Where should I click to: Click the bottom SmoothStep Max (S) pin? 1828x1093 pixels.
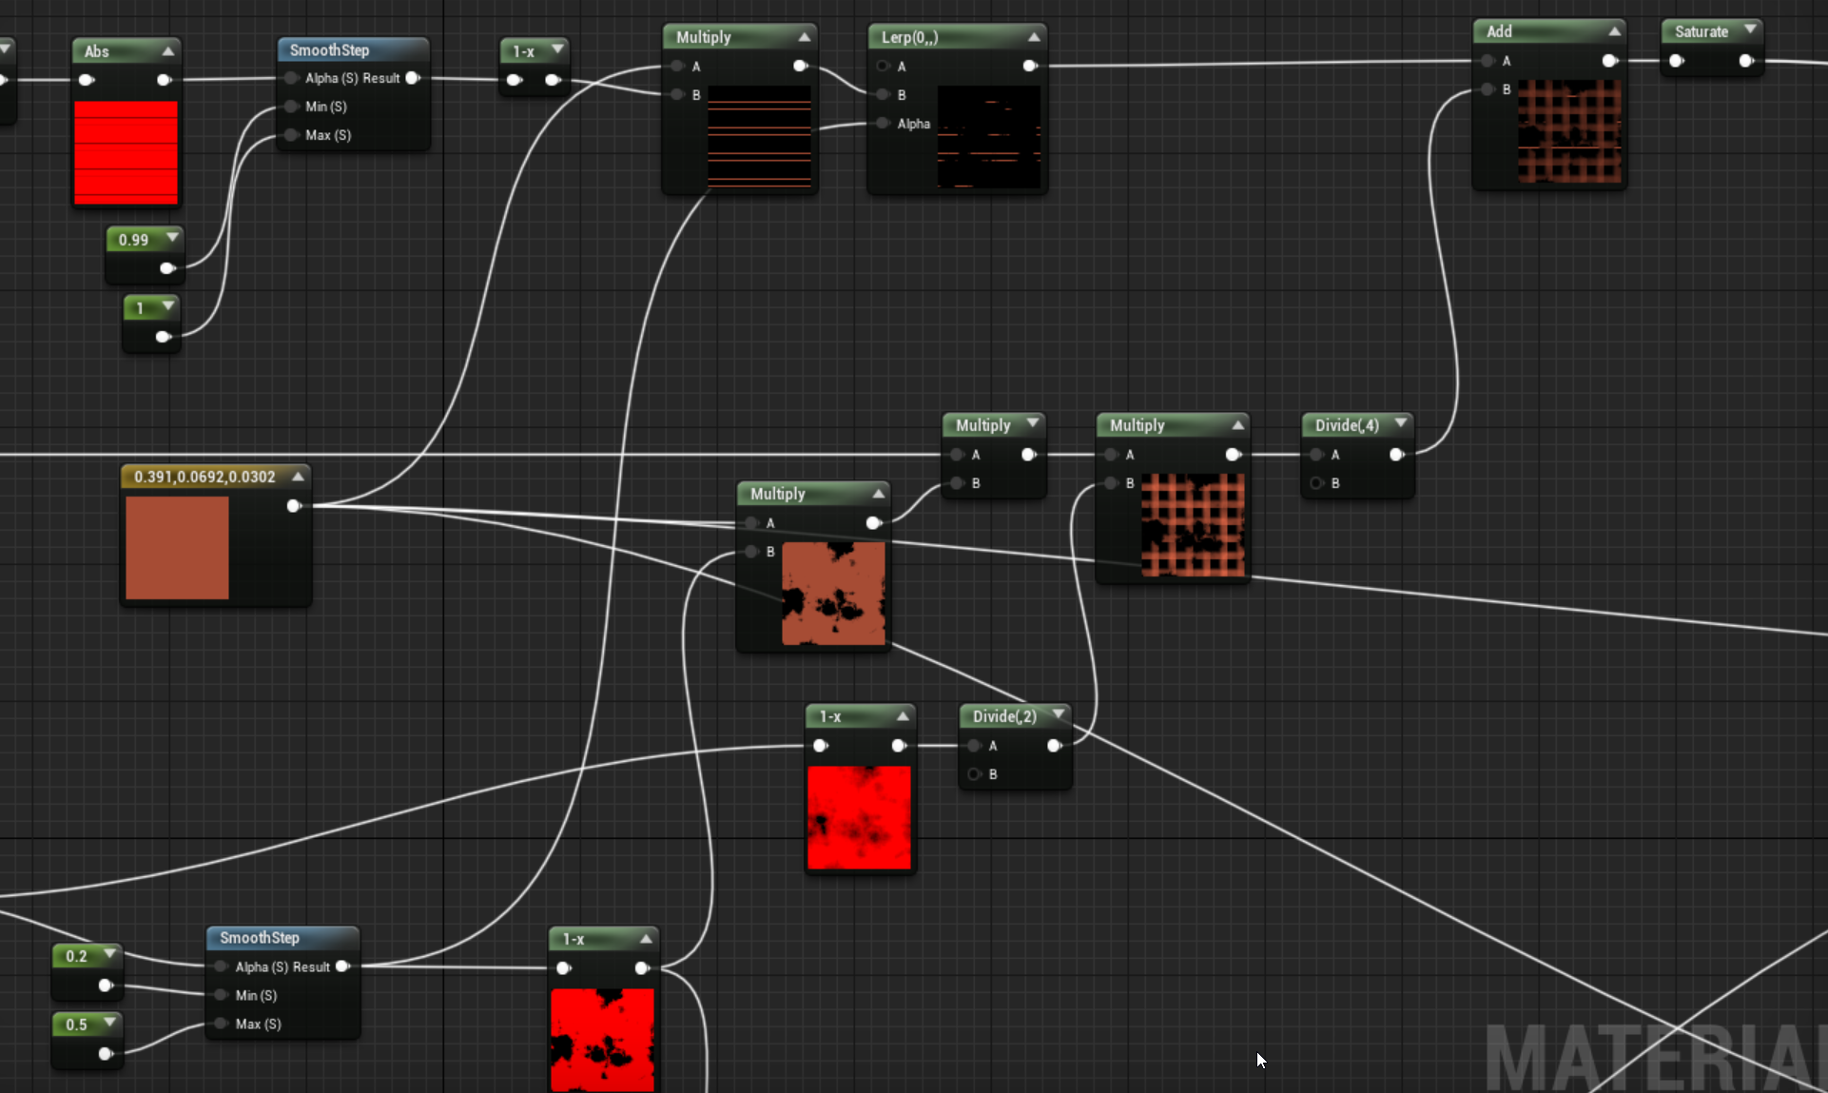coord(222,1024)
